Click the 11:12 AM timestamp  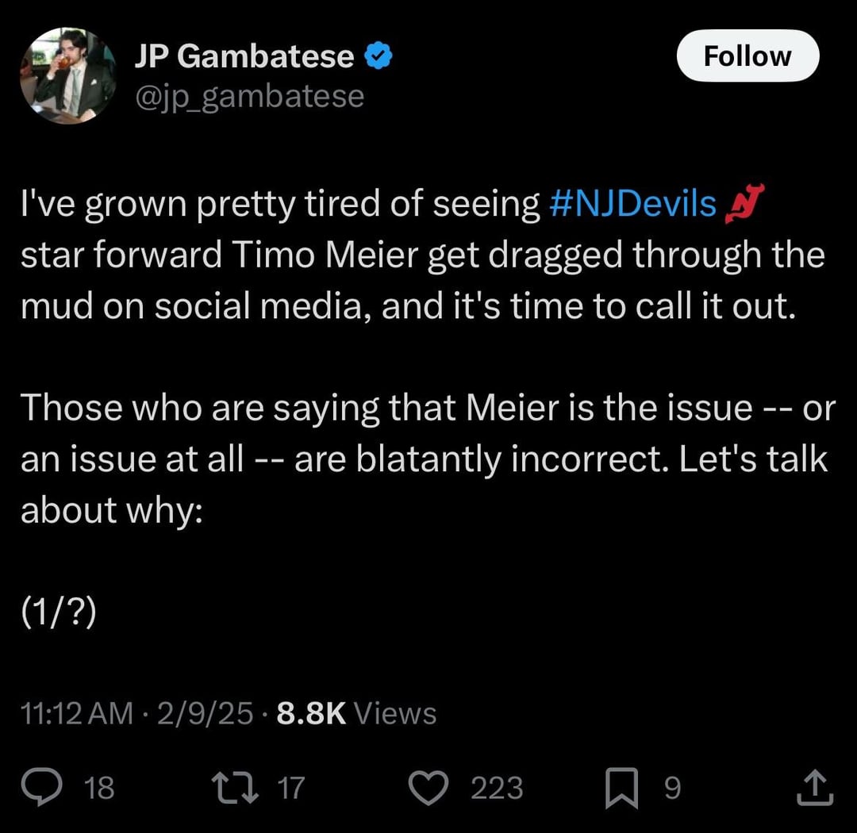pyautogui.click(x=77, y=713)
